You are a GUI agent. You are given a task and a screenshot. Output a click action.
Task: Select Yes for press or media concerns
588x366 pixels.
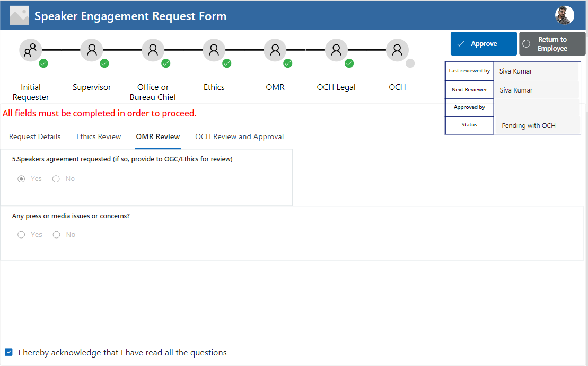(x=21, y=234)
